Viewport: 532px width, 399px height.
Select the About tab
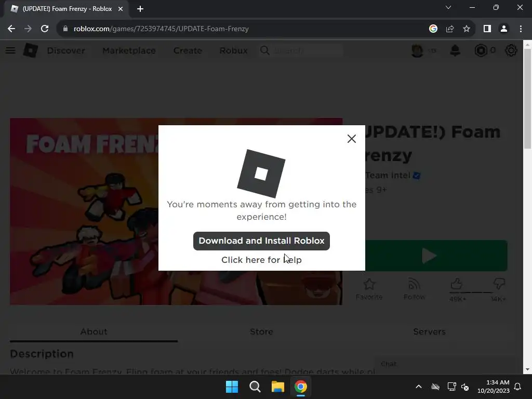click(x=94, y=331)
